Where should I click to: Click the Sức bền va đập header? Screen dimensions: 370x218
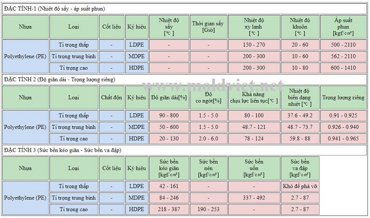tap(300, 168)
